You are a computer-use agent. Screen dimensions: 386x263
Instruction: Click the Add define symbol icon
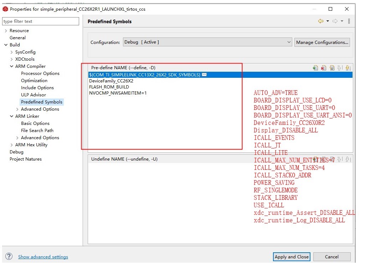tap(315, 68)
